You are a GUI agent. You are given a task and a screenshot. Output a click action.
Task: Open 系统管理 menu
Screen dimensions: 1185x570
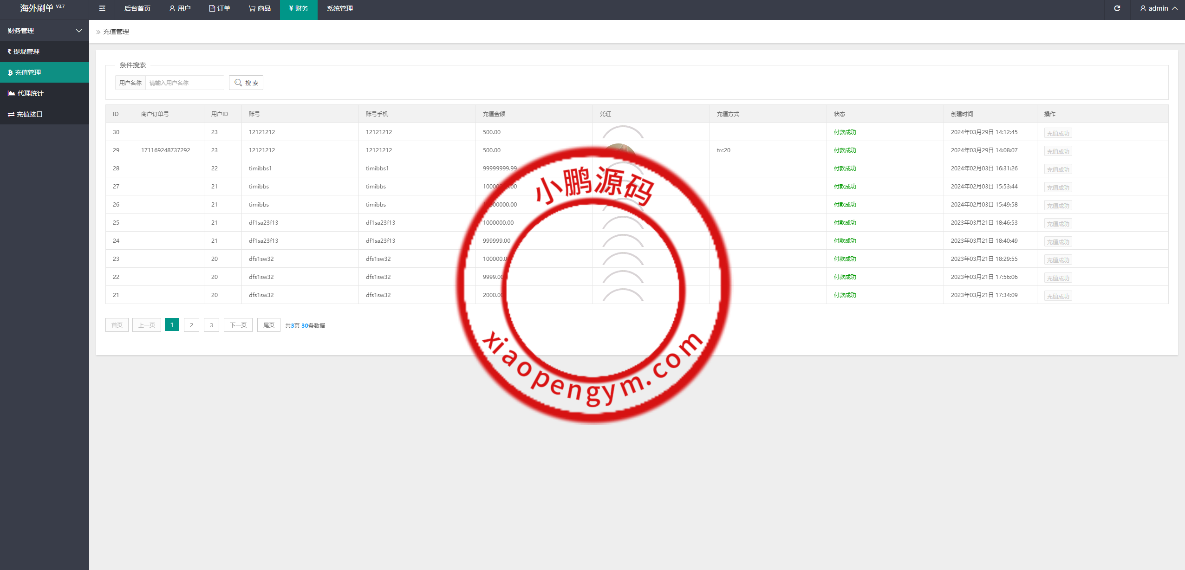339,8
